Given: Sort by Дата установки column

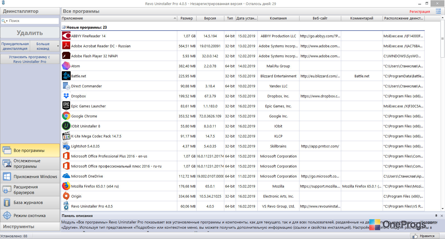Looking at the screenshot, I should pyautogui.click(x=247, y=18).
